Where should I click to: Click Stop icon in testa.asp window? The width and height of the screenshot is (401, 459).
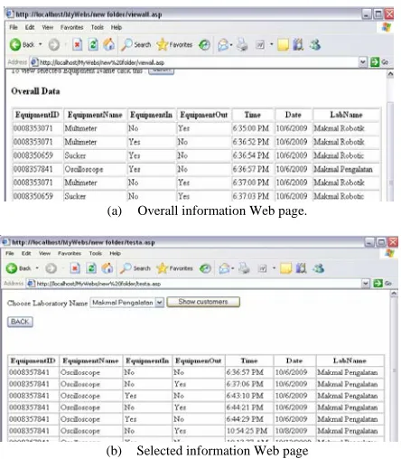point(75,268)
